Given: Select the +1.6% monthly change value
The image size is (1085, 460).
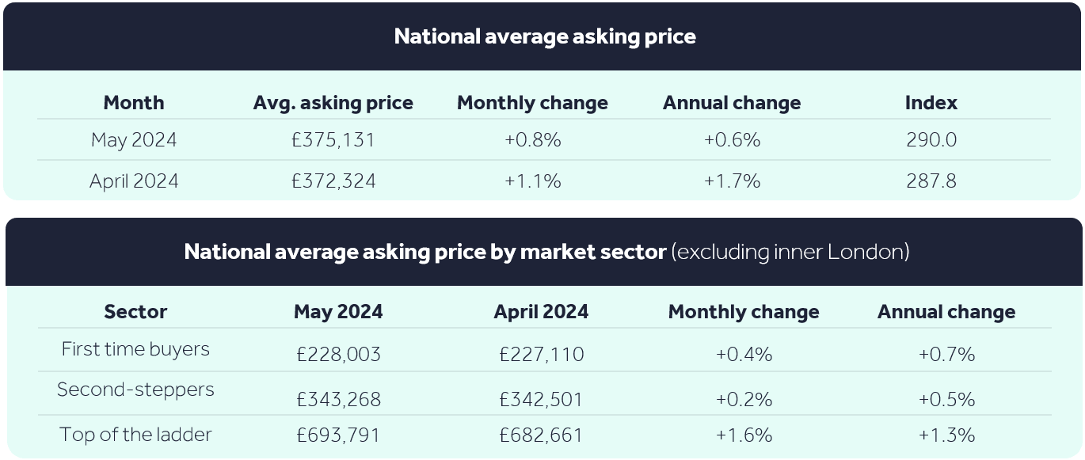Looking at the screenshot, I should coord(744,435).
